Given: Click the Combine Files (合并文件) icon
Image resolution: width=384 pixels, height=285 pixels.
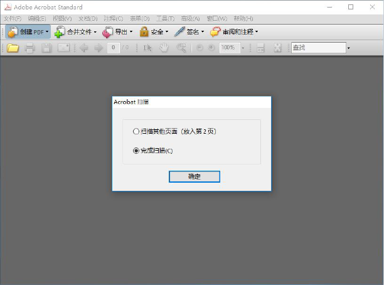Looking at the screenshot, I should 60,32.
